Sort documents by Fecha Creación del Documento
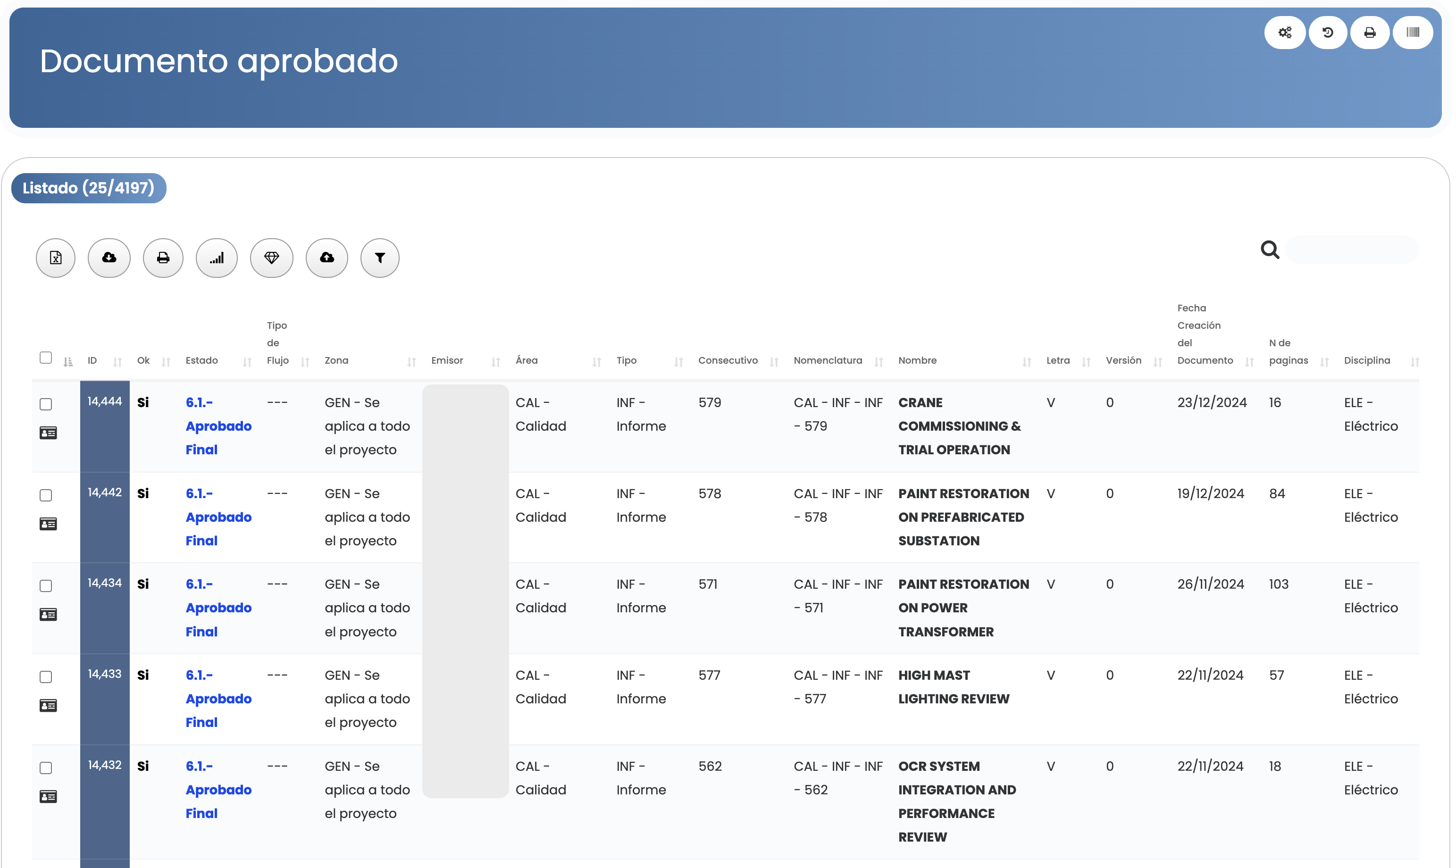Screen dimensions: 1456x868 pos(1248,361)
